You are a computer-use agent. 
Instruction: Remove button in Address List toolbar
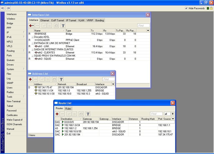[x=36, y=79]
